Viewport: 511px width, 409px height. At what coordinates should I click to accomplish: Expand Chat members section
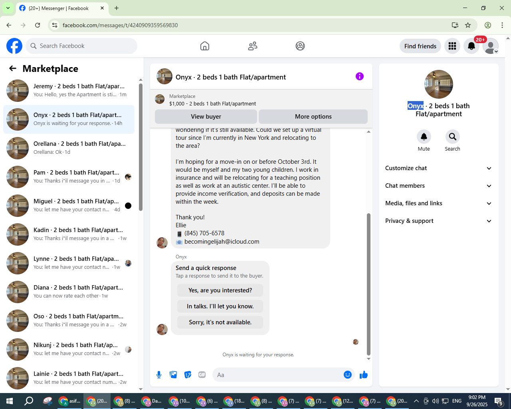coord(439,186)
